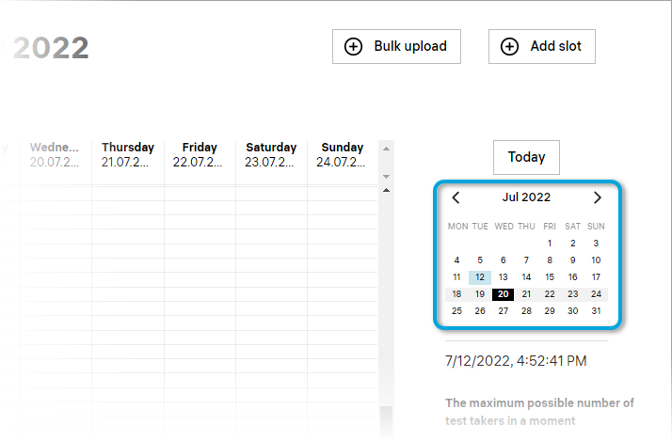Select July 20 in the mini calendar
The image size is (672, 441).
[x=504, y=294]
